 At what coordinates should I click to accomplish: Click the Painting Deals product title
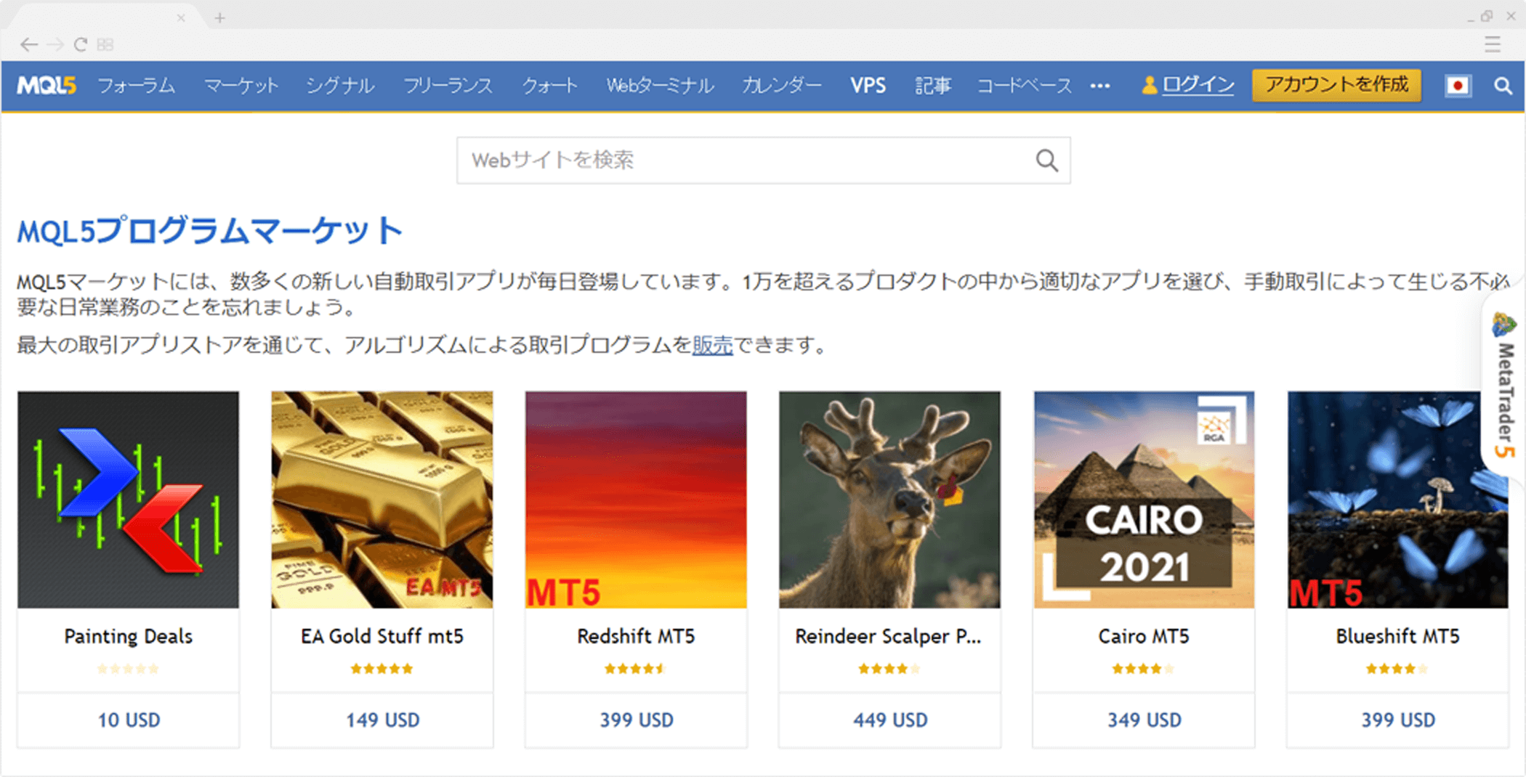[128, 637]
